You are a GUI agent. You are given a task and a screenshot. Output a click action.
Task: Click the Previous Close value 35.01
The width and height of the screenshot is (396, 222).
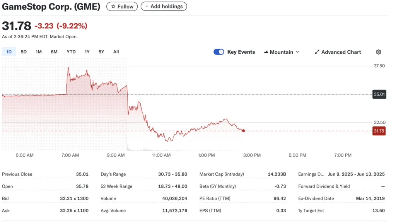[82, 174]
